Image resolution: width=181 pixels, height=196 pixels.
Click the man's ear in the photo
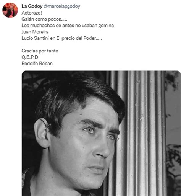point(42,133)
